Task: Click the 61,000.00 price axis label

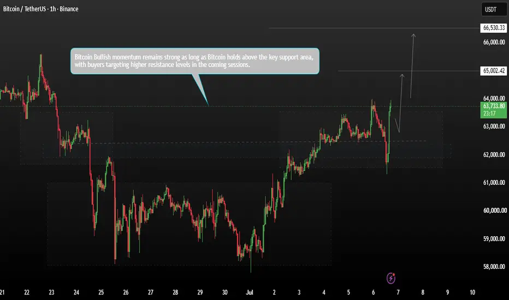Action: click(x=494, y=183)
